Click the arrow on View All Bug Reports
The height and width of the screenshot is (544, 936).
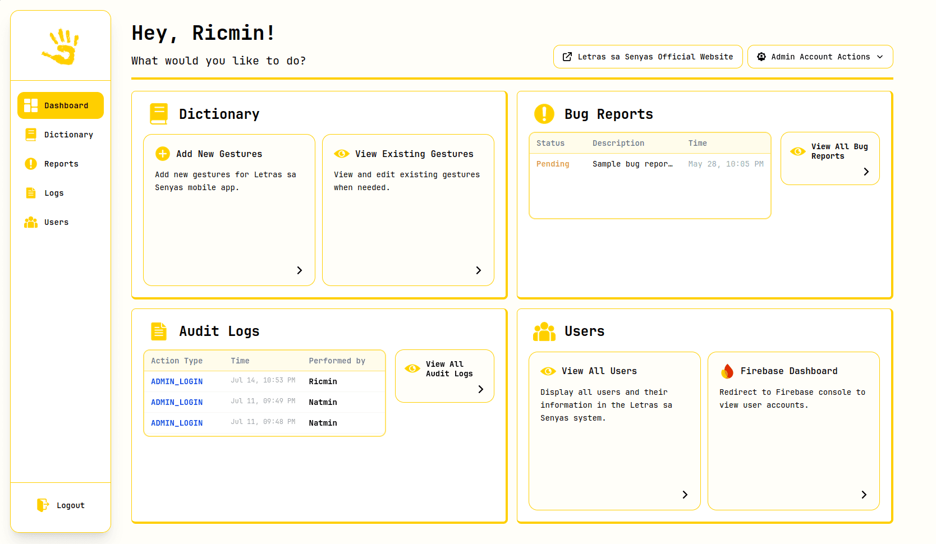866,172
